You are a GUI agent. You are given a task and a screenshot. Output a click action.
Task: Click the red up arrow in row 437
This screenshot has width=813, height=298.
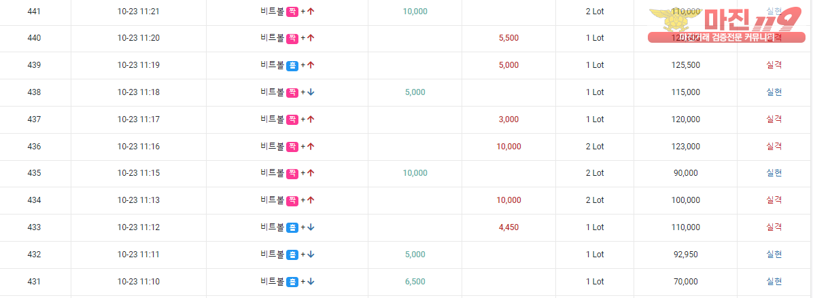coord(311,119)
